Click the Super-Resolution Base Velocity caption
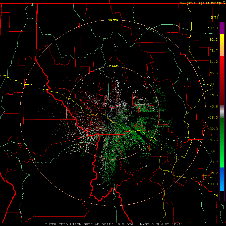 (x=114, y=224)
